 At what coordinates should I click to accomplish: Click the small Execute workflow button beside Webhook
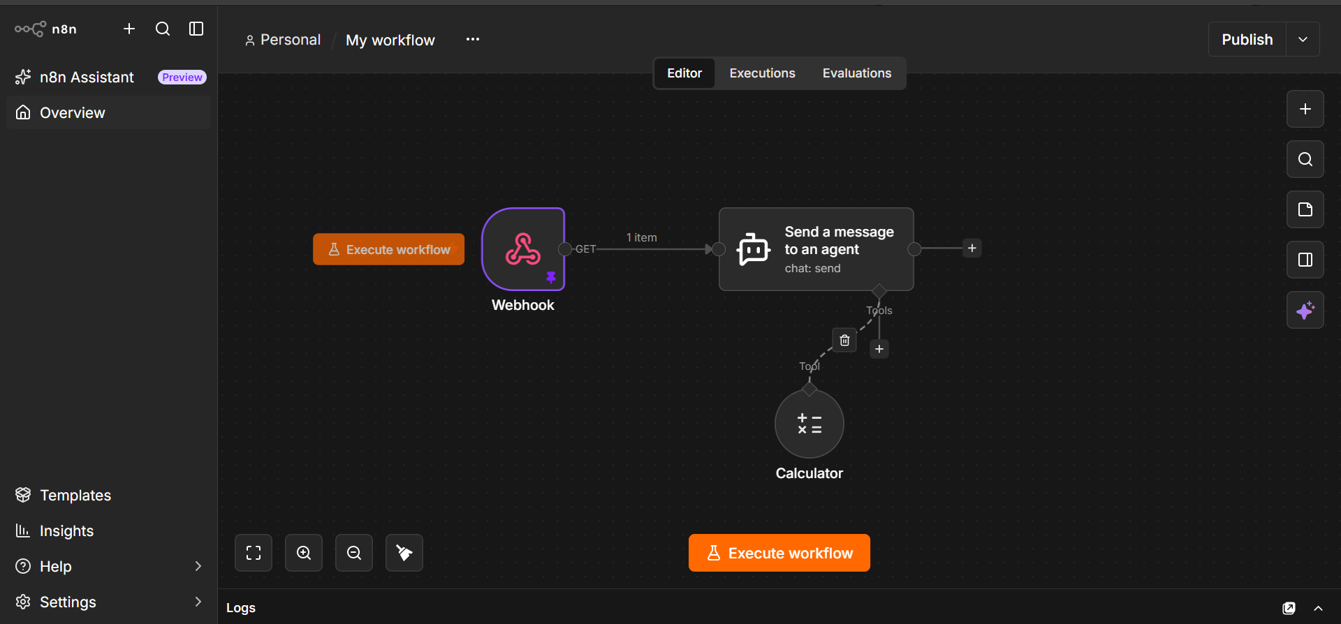coord(388,249)
